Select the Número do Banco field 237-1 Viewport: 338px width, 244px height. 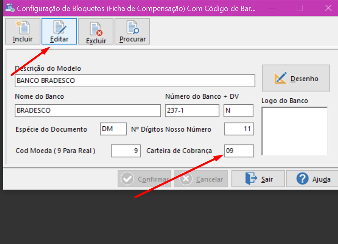[192, 111]
